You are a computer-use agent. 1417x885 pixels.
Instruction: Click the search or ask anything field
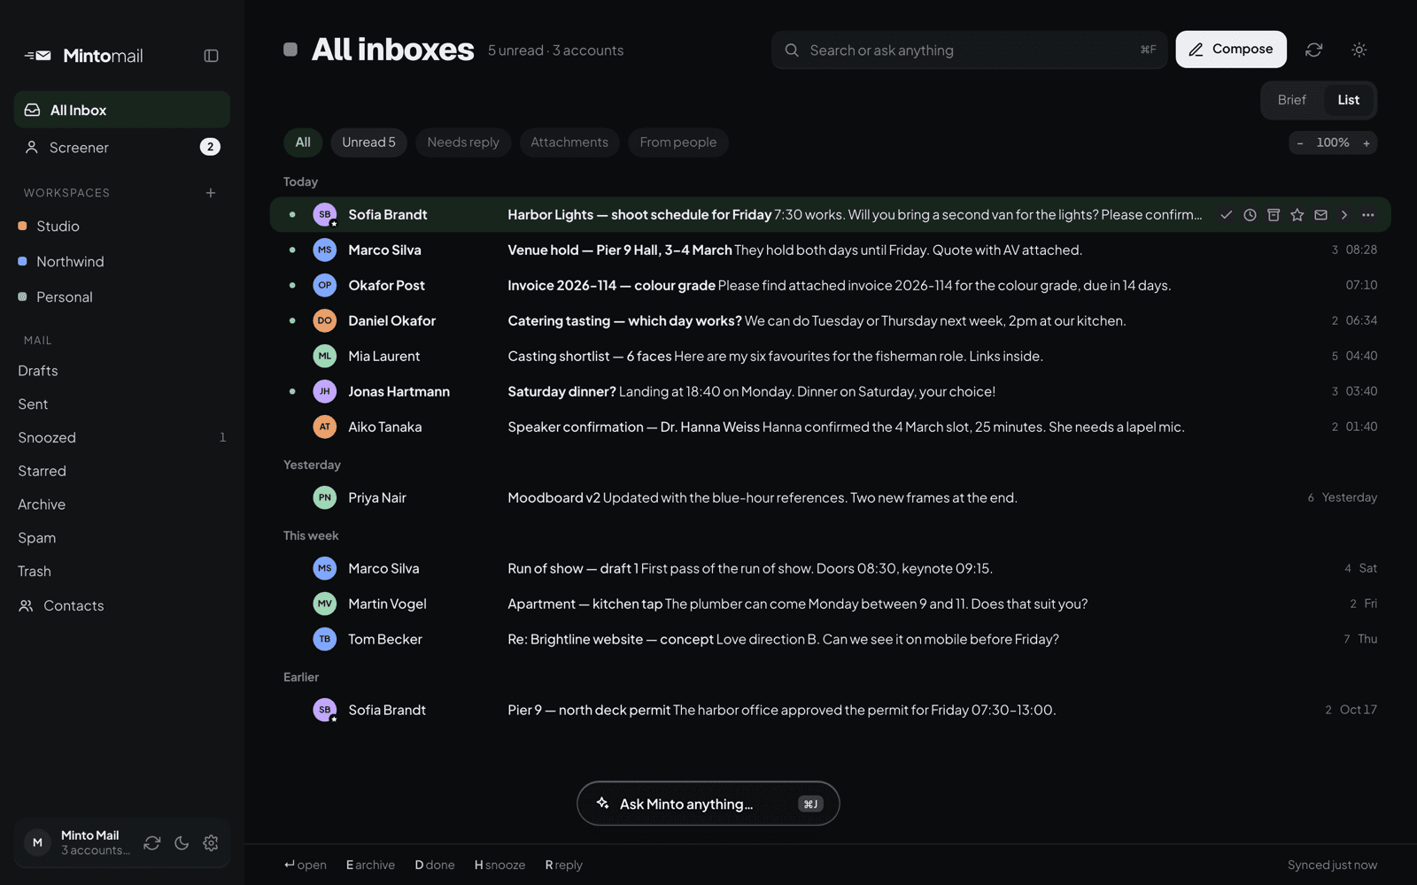click(x=969, y=50)
